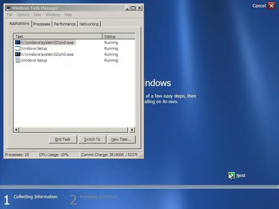Minimize the Task Manager window
The image size is (279, 209).
click(127, 8)
